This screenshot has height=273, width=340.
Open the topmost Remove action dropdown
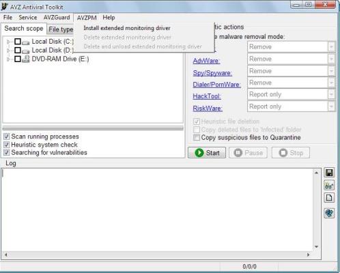331,46
